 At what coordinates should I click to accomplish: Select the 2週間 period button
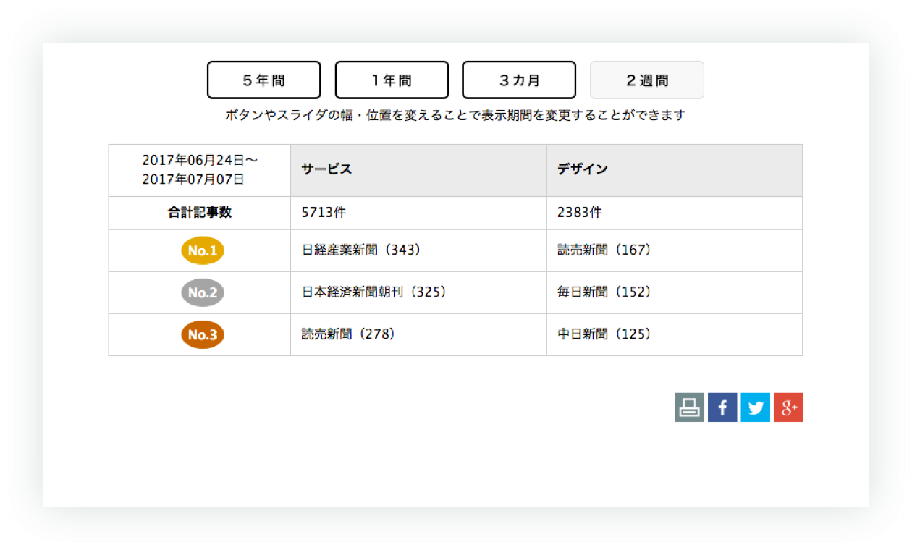coord(647,80)
